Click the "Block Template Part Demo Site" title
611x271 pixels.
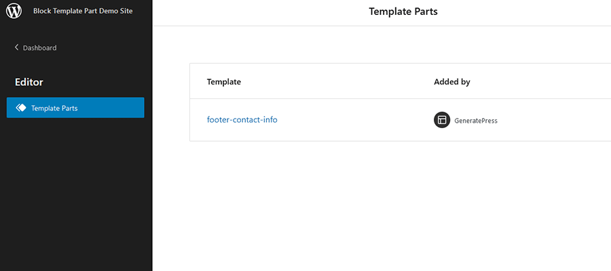83,11
